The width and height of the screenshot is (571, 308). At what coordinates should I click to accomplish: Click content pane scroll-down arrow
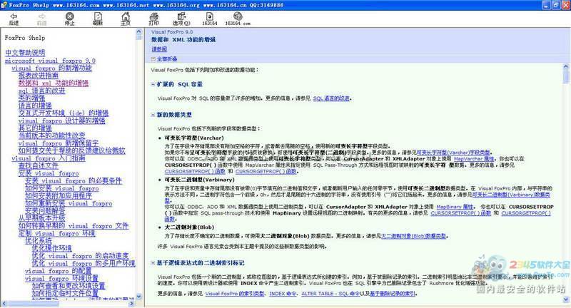pyautogui.click(x=566, y=299)
